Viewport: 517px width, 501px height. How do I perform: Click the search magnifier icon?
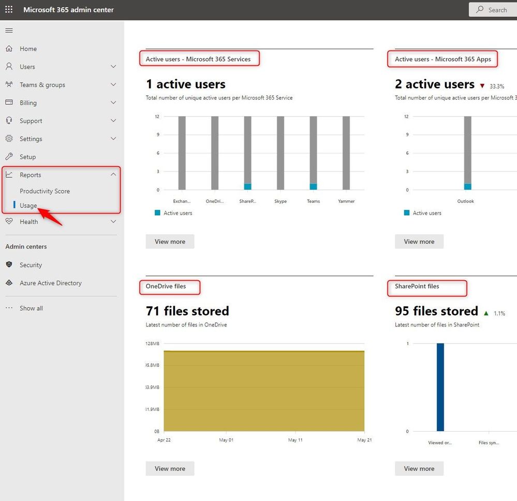click(x=480, y=9)
